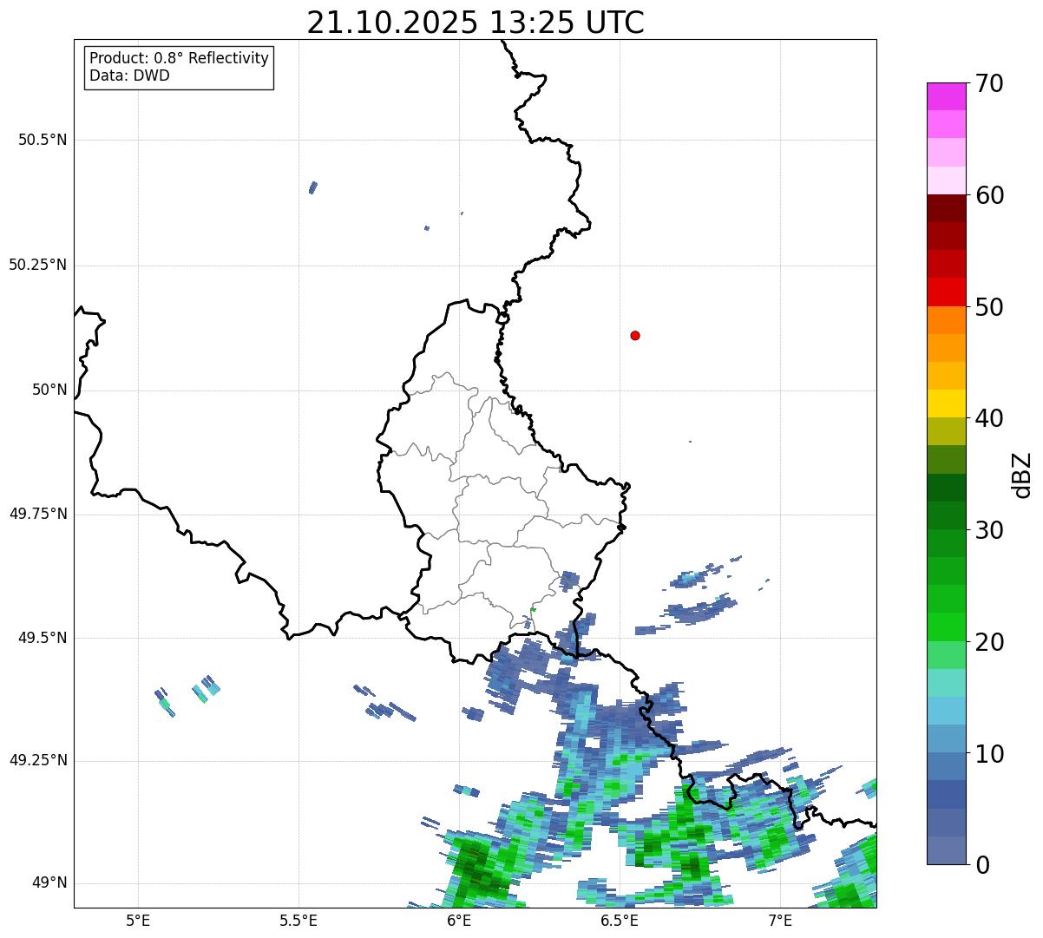Click the top magenta colorbar segment

click(x=946, y=96)
